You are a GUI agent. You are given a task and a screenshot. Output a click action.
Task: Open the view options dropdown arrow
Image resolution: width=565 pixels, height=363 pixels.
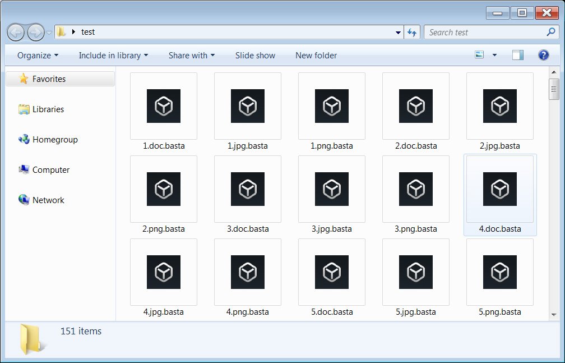click(494, 55)
